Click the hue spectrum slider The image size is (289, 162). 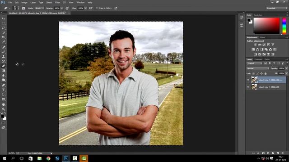284,26
